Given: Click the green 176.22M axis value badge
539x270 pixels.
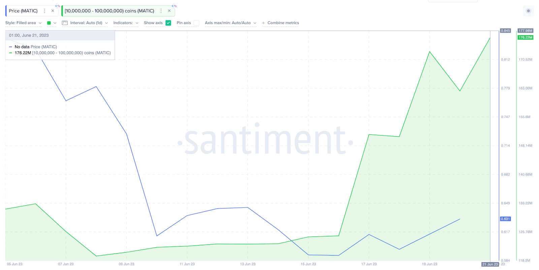Looking at the screenshot, I should 526,37.
